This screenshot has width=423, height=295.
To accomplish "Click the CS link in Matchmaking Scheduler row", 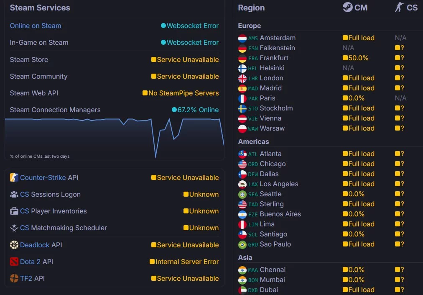I will (x=25, y=228).
